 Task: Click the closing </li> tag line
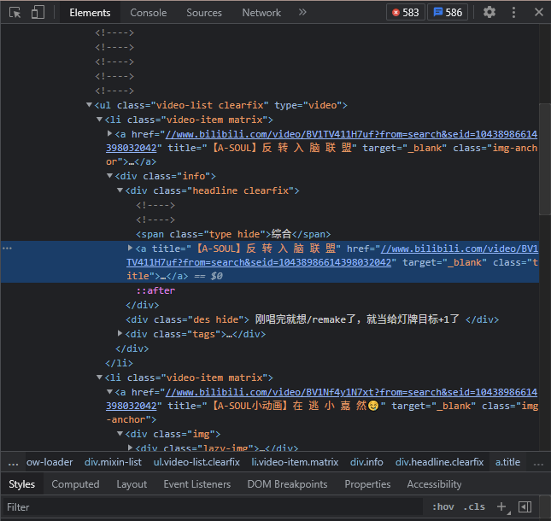pyautogui.click(x=119, y=363)
